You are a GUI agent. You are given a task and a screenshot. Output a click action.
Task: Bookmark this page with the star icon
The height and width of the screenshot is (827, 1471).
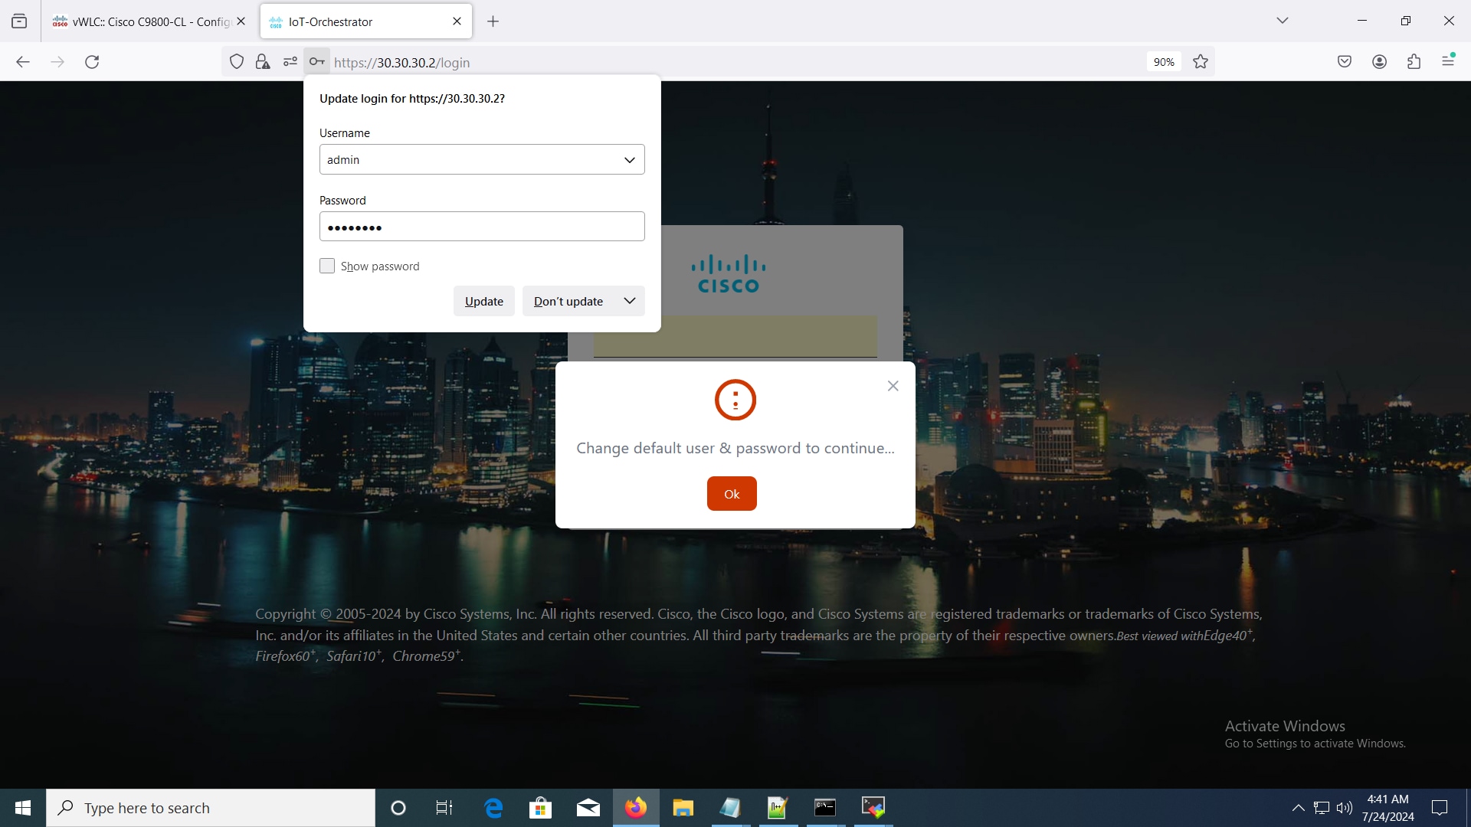(1201, 62)
